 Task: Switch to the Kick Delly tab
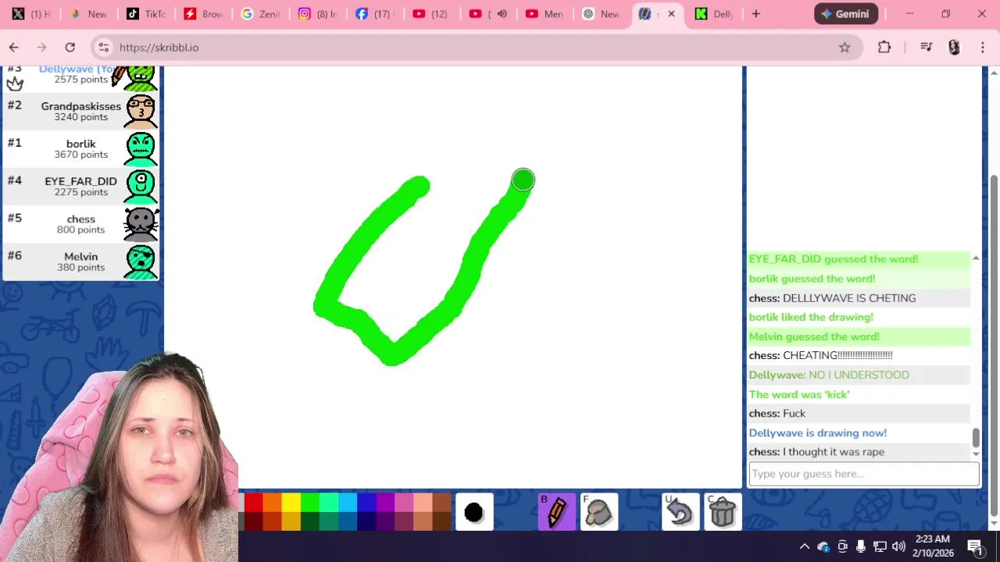[713, 14]
